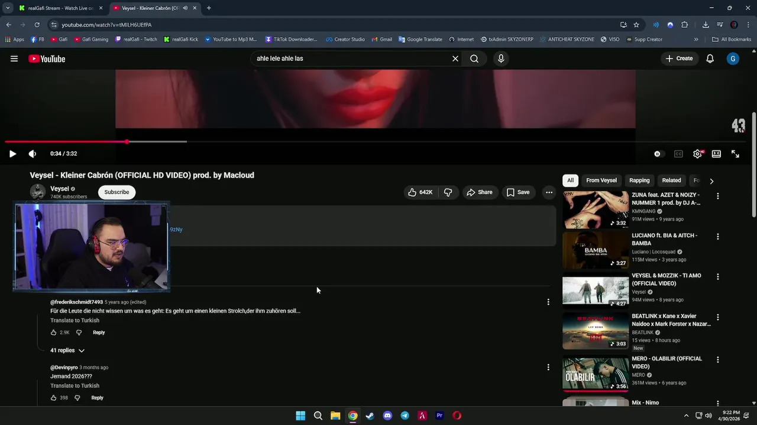Select the From Veysel filter chip
757x425 pixels.
[601, 180]
